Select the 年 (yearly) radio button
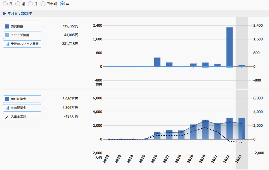 coord(62,4)
